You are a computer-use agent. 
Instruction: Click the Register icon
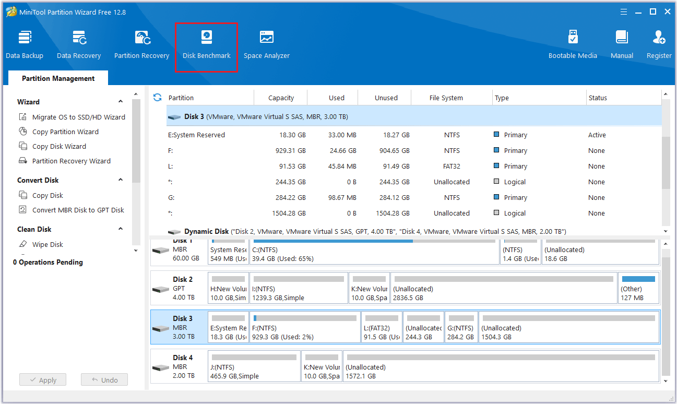[x=659, y=45]
